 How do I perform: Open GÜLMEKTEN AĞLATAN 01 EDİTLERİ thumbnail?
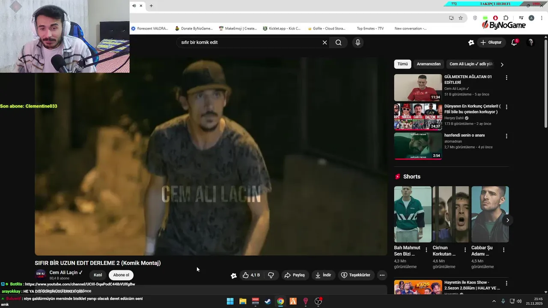pyautogui.click(x=418, y=88)
